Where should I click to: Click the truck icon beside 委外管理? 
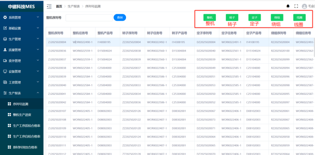pyautogui.click(x=5, y=61)
